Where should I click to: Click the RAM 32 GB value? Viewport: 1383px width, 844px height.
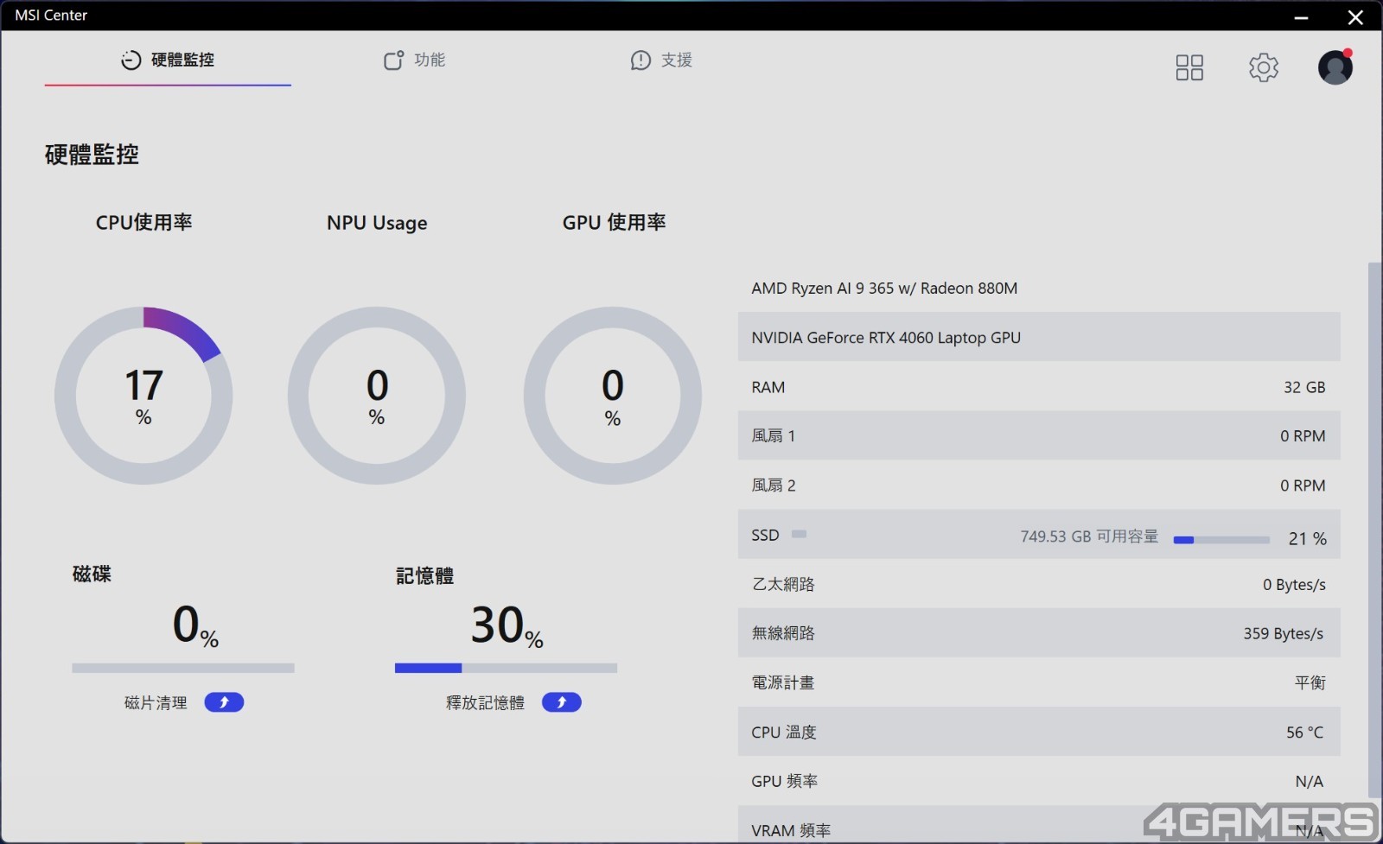(x=1304, y=387)
